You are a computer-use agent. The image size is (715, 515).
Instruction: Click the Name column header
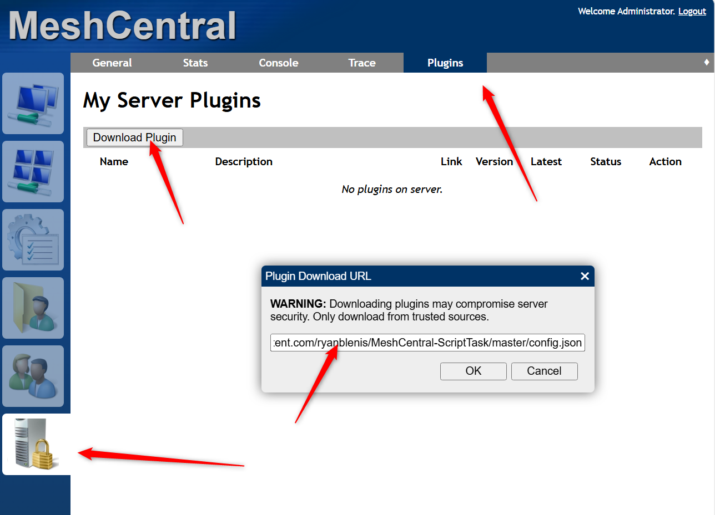pyautogui.click(x=114, y=162)
